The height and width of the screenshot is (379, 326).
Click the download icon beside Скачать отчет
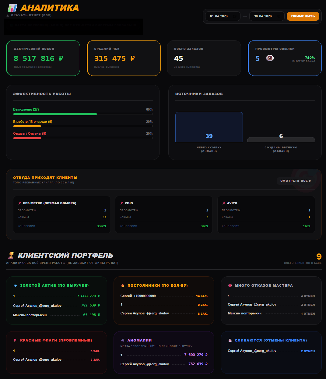8,15
